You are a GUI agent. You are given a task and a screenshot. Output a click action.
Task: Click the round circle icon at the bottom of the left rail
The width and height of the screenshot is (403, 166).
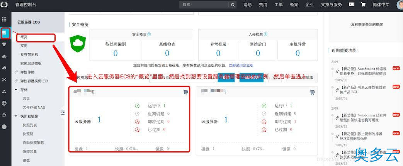pos(4,127)
